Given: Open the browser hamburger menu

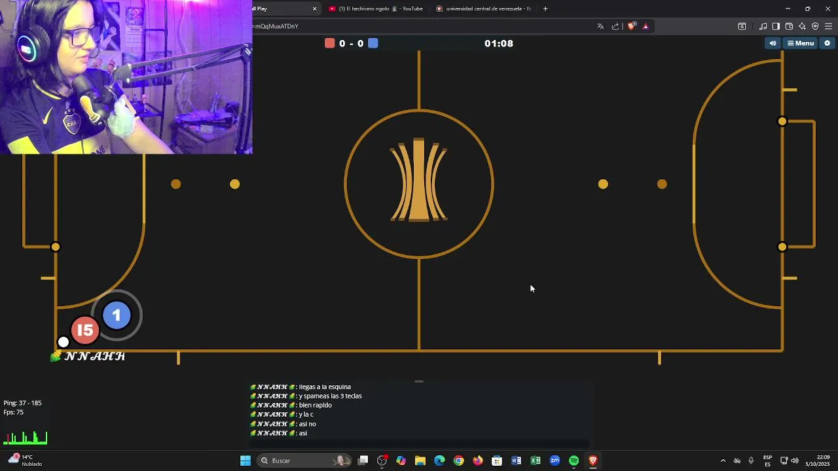Looking at the screenshot, I should tap(828, 26).
